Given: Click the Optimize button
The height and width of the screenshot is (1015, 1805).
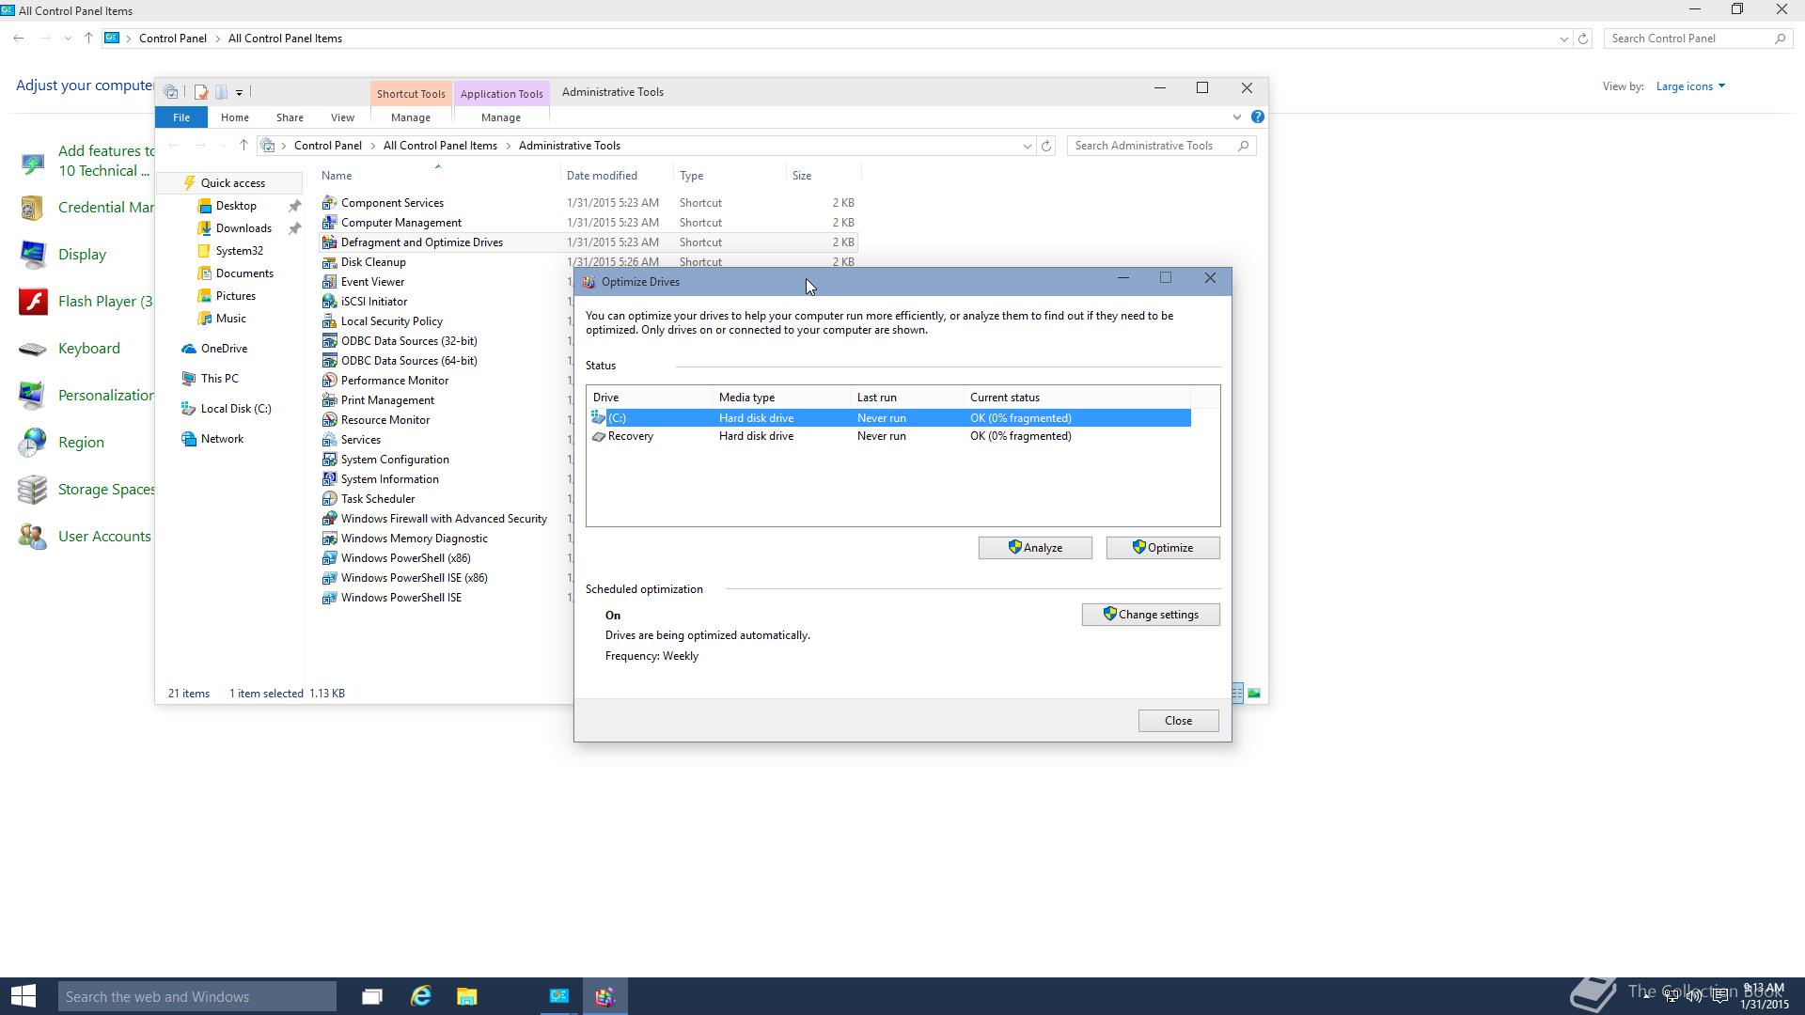Looking at the screenshot, I should (1163, 548).
